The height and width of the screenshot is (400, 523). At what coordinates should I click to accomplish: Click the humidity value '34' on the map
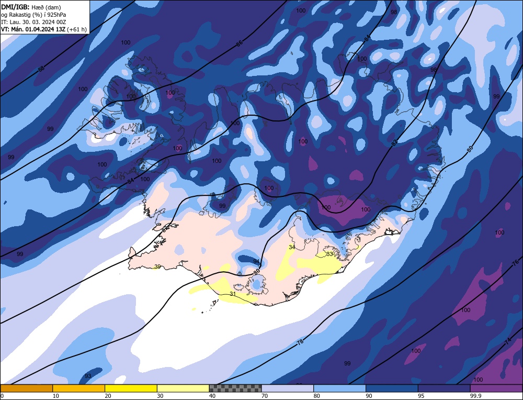tap(292, 247)
